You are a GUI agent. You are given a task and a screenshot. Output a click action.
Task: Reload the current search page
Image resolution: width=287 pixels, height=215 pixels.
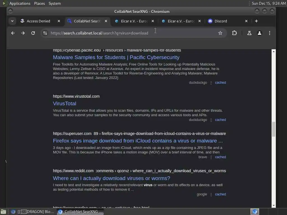[x=33, y=33]
